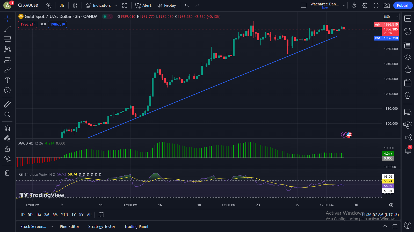Expand the bottom panel with chevron

click(x=385, y=226)
